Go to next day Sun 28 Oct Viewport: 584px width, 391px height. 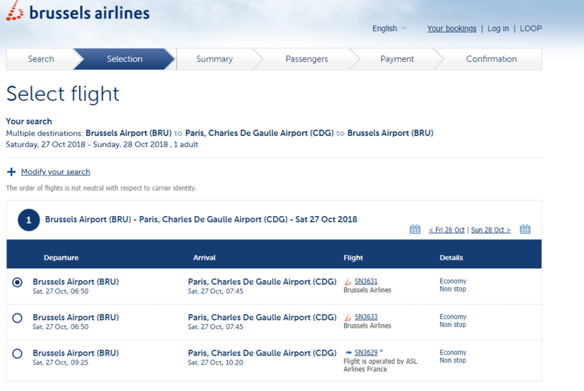(x=491, y=230)
